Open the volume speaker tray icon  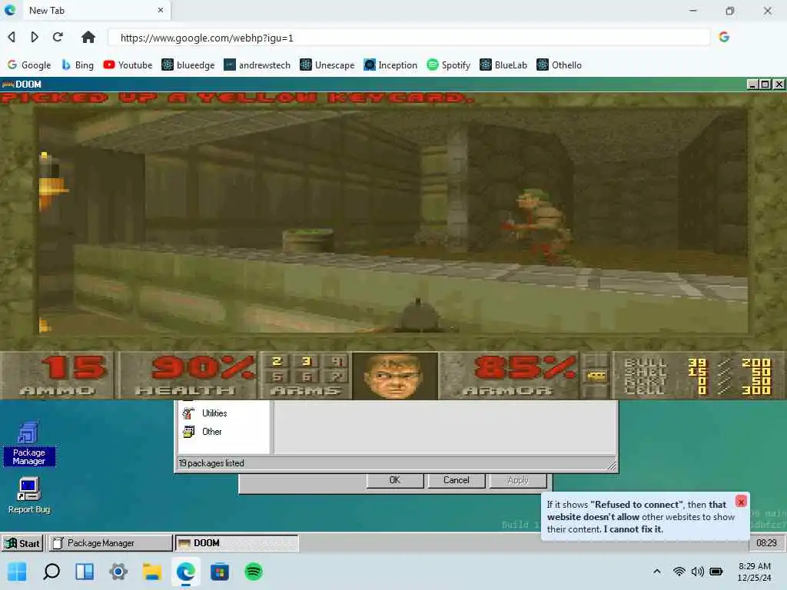pyautogui.click(x=698, y=572)
